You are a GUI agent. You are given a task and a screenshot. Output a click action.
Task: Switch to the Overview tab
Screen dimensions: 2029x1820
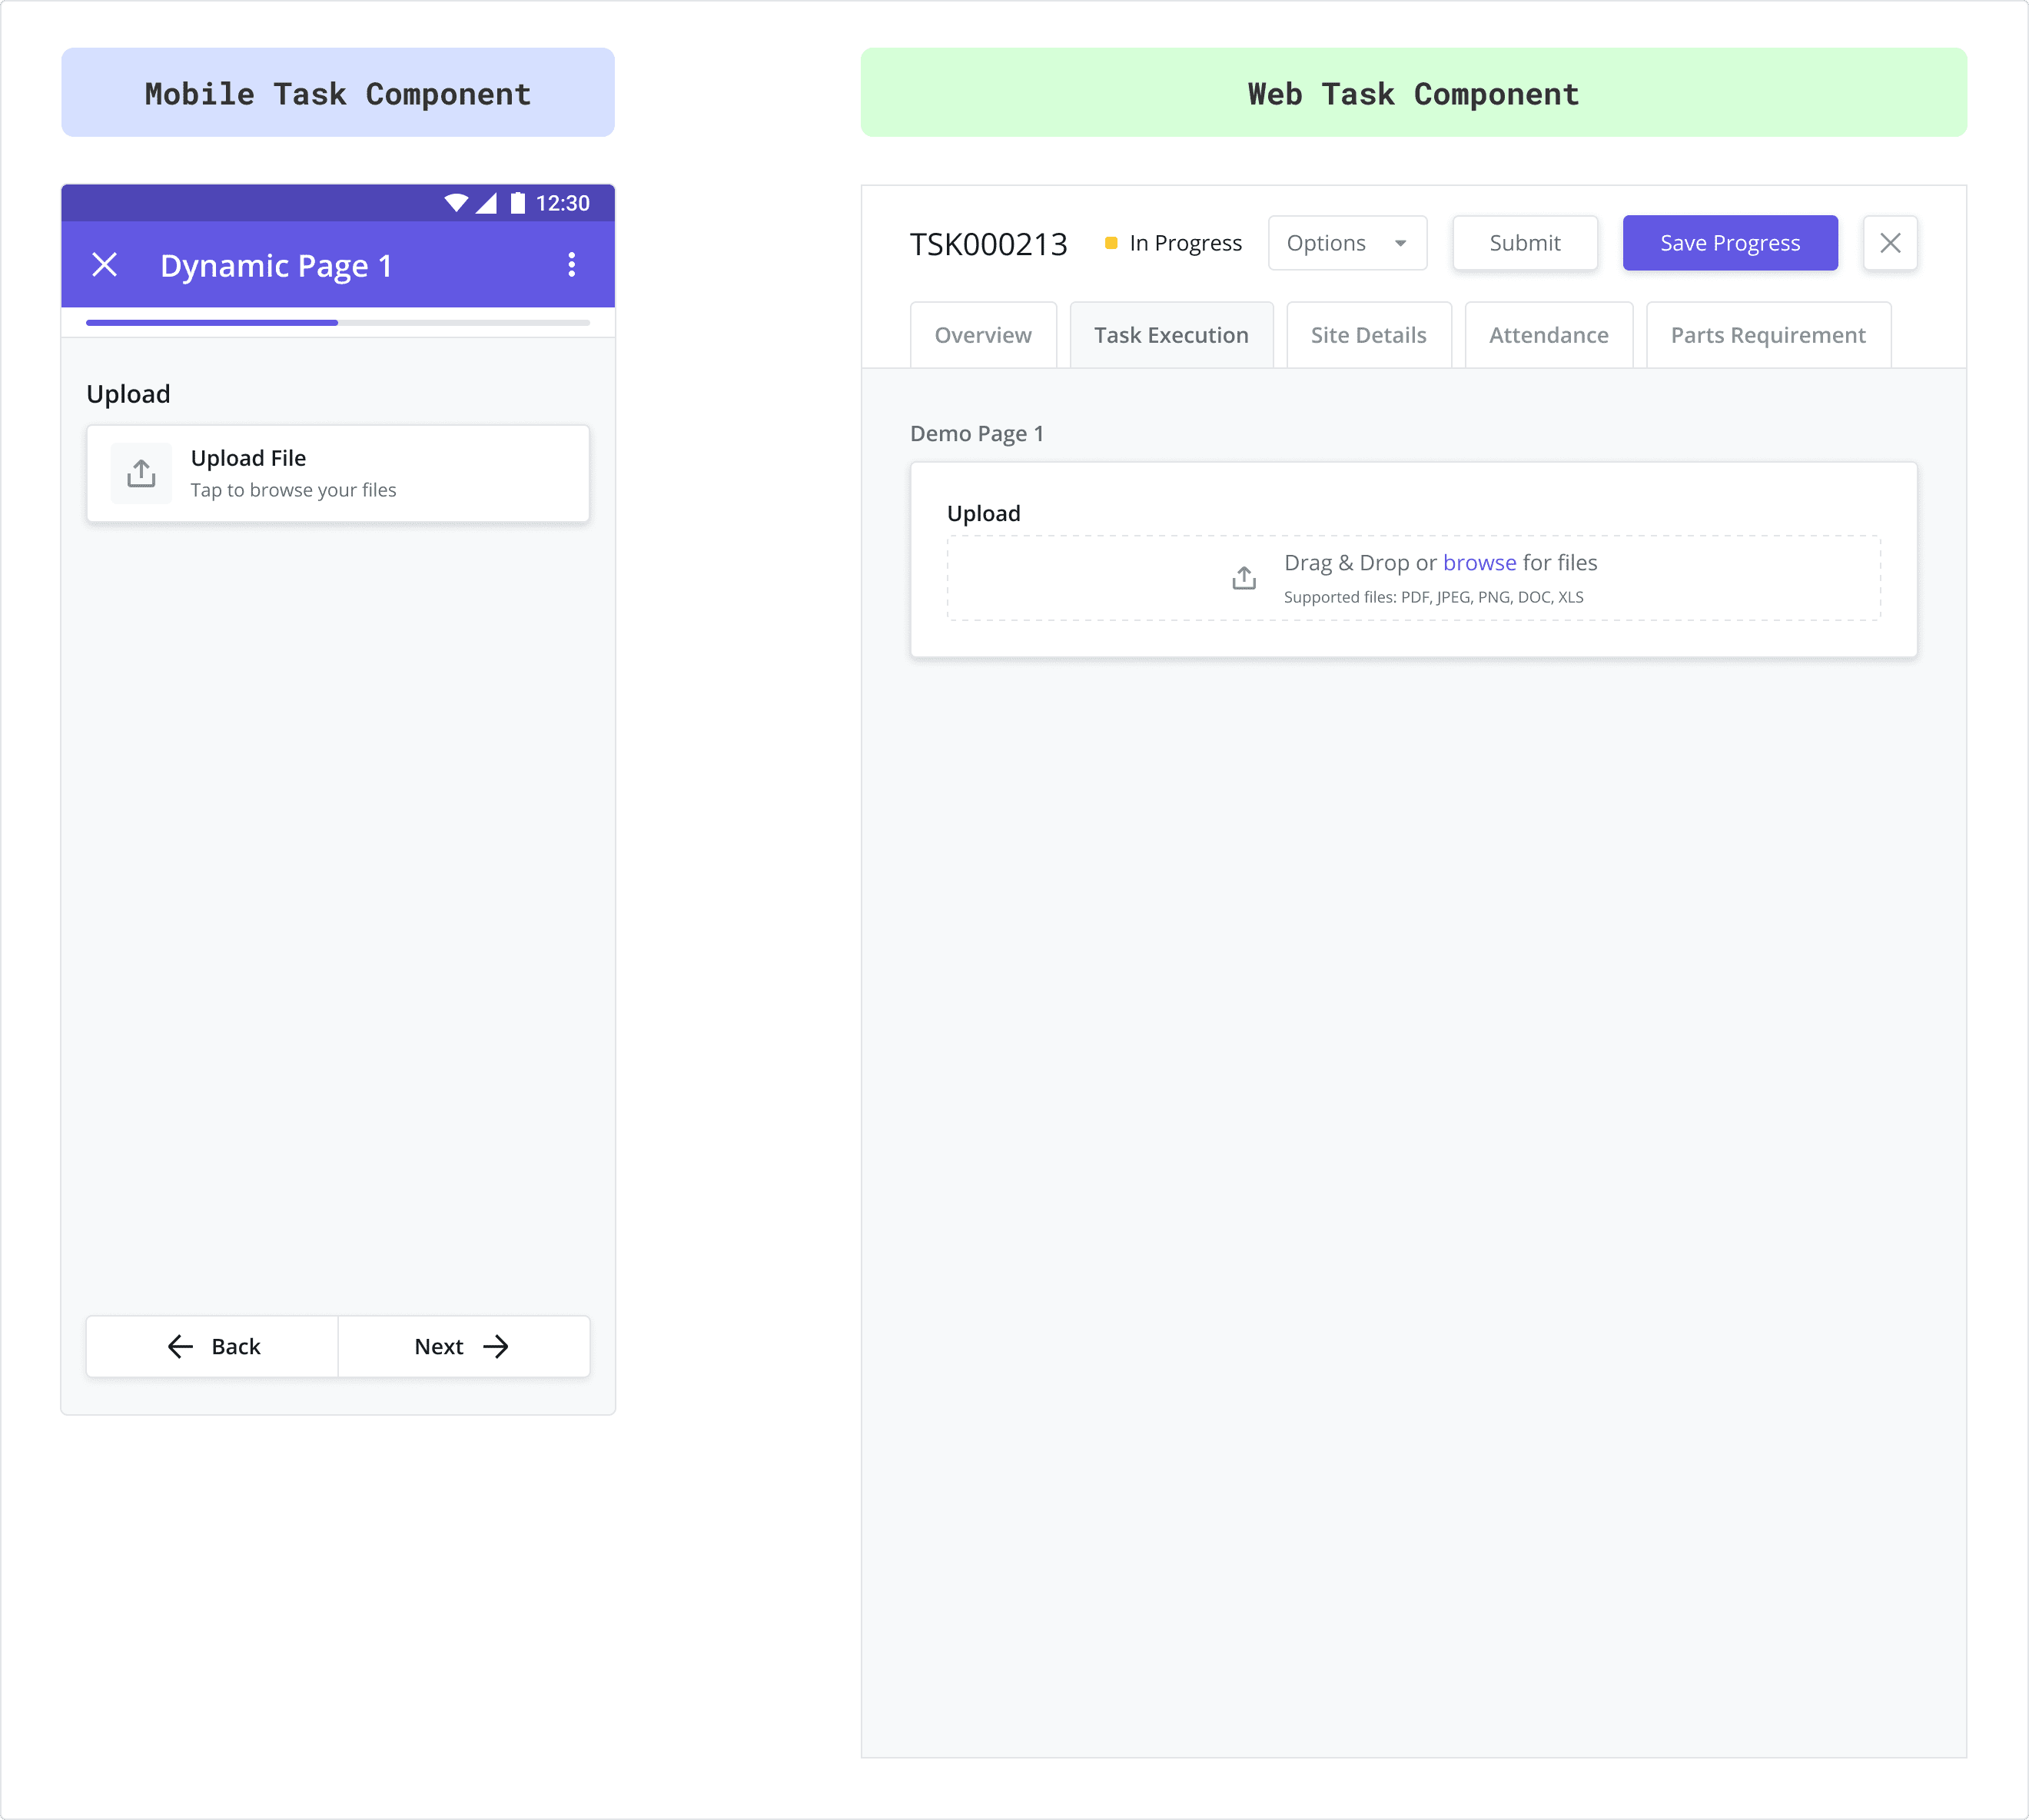click(x=983, y=335)
